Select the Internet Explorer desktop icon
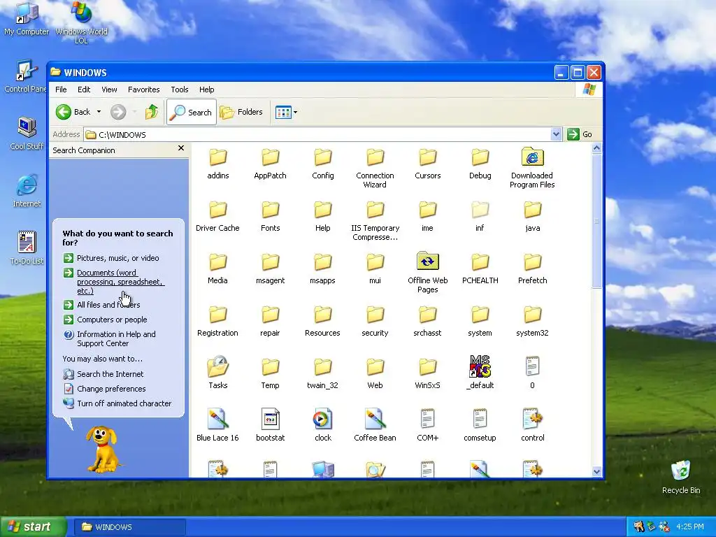This screenshot has width=716, height=537. [x=27, y=191]
